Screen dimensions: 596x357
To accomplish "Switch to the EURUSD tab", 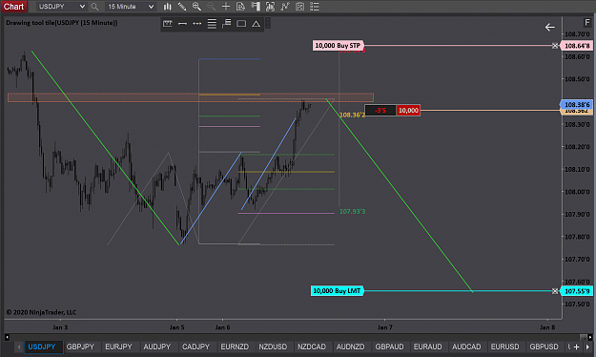I will [x=504, y=346].
